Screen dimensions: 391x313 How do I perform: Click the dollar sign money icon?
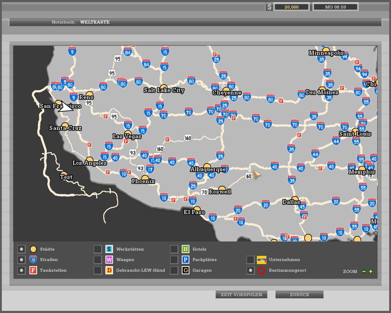coord(269,7)
